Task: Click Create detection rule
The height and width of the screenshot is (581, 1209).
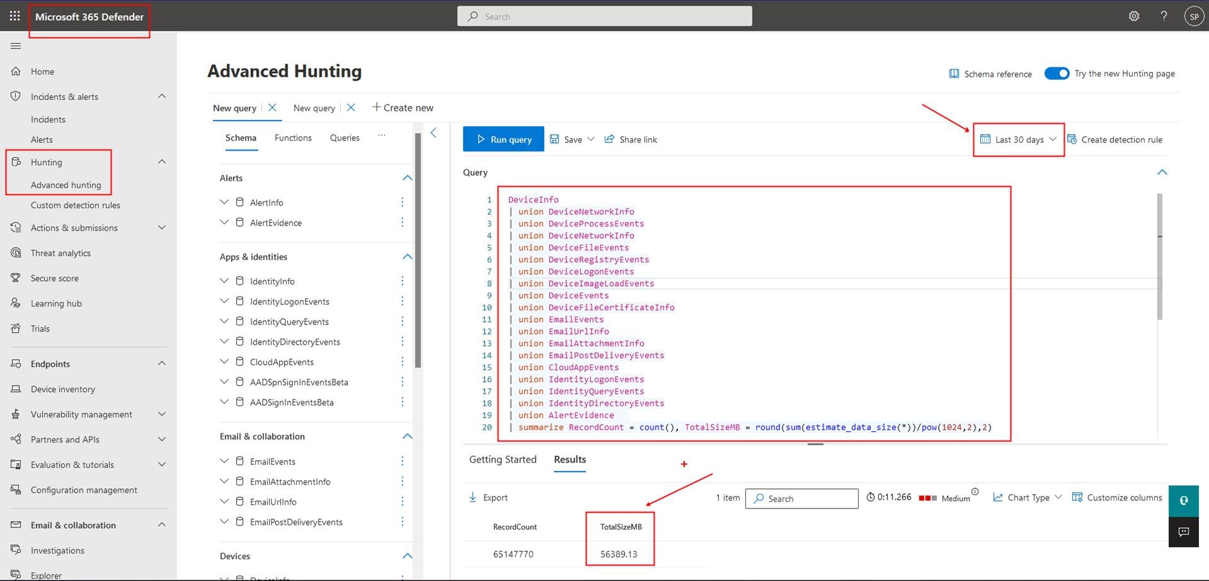Action: tap(1114, 139)
